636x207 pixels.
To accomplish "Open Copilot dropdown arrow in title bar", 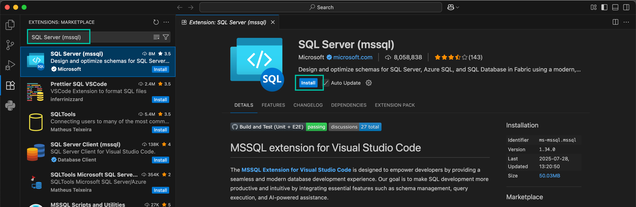I will [x=457, y=7].
